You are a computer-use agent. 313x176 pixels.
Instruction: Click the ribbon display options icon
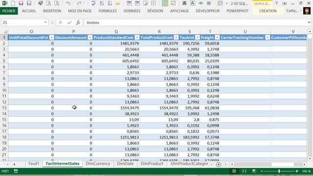tap(285, 3)
